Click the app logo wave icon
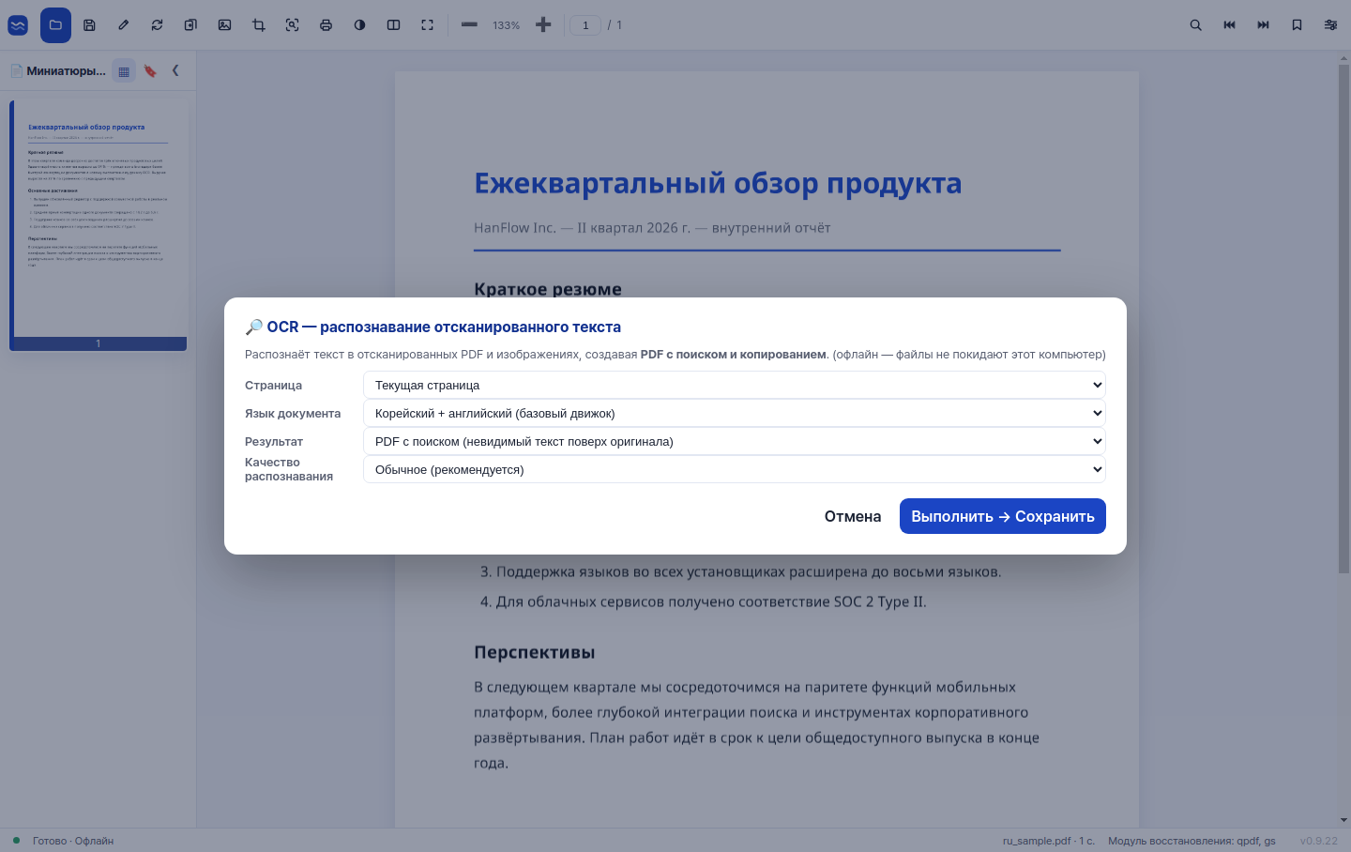 [18, 25]
